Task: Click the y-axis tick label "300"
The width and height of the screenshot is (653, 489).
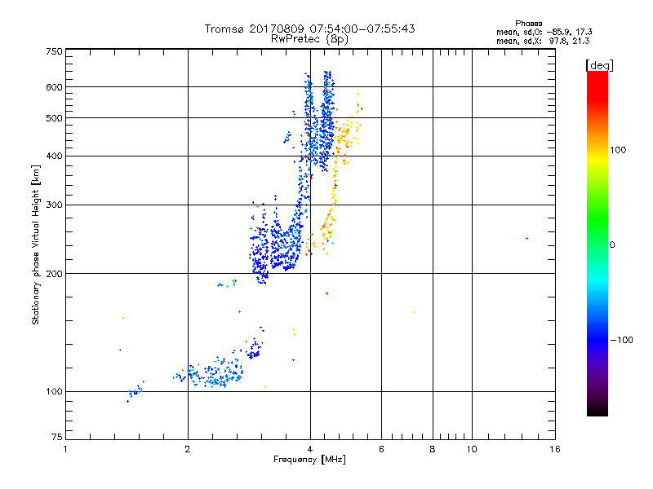Action: [x=55, y=205]
